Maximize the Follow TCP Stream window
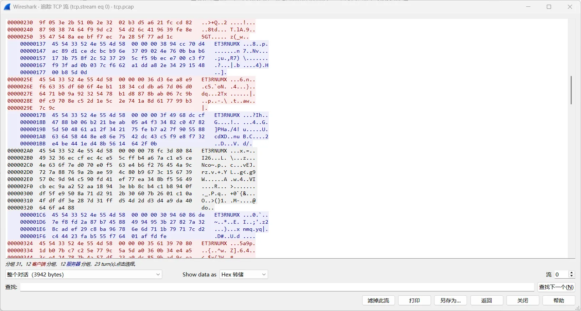Image resolution: width=581 pixels, height=311 pixels. tap(549, 7)
